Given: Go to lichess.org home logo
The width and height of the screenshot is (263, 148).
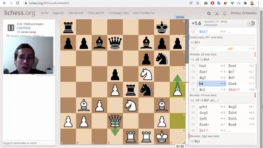Looking at the screenshot, I should (20, 13).
